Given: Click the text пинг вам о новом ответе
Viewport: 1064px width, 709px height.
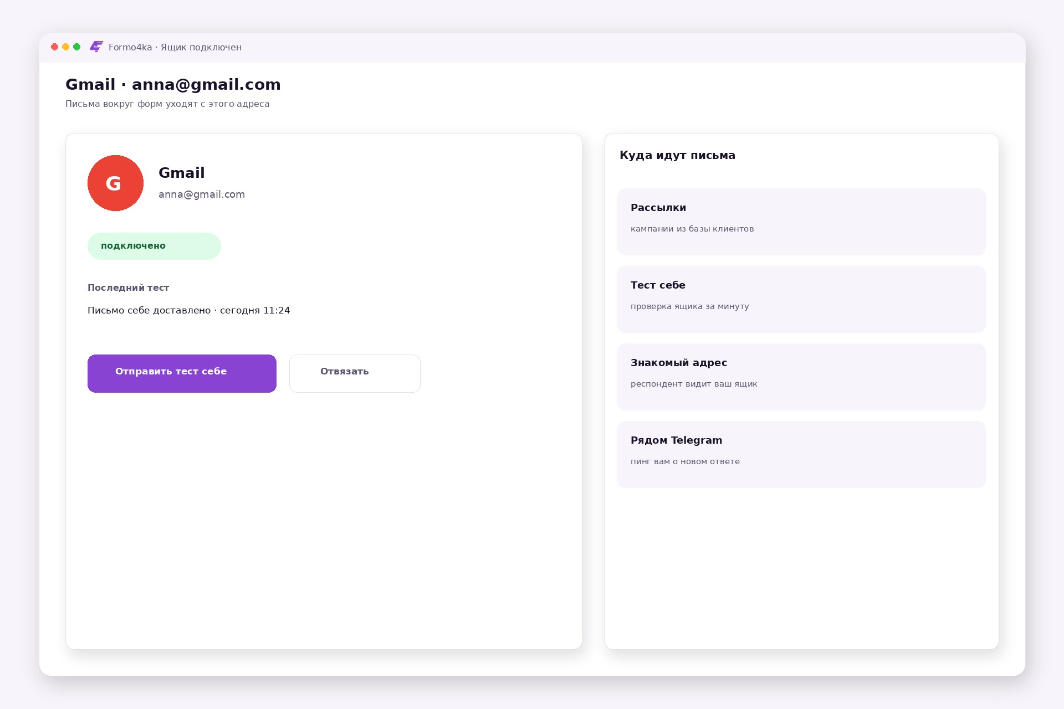Looking at the screenshot, I should 685,461.
